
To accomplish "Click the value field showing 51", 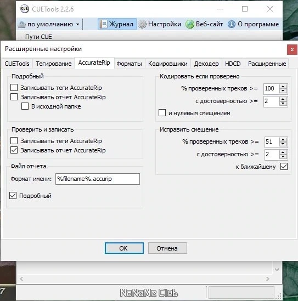I will click(272, 142).
